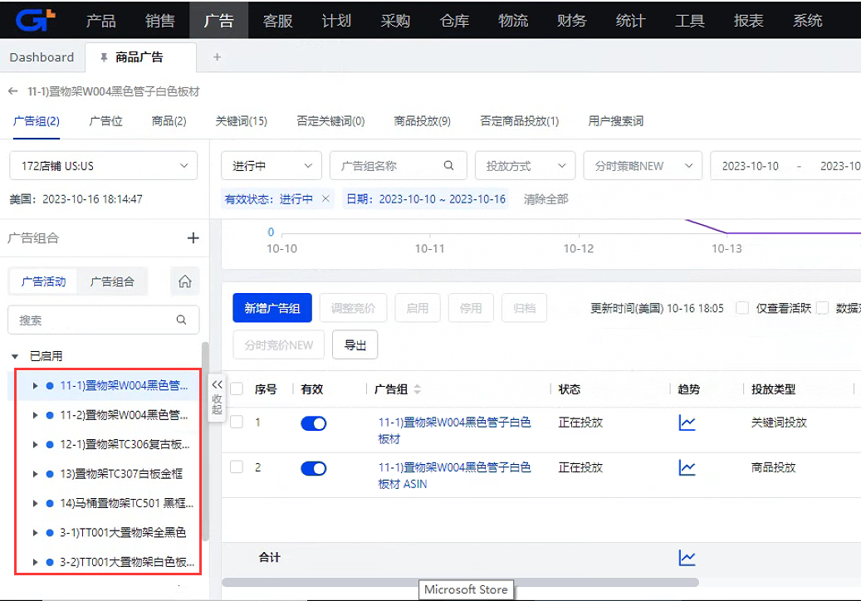Viewport: 861px width, 601px height.
Task: Click the plus icon next to 广告组合
Action: (193, 238)
